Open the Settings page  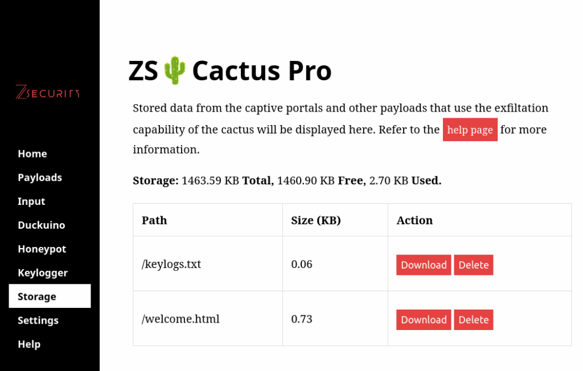38,320
